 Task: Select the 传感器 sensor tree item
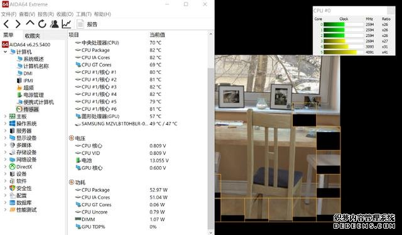tap(28, 109)
